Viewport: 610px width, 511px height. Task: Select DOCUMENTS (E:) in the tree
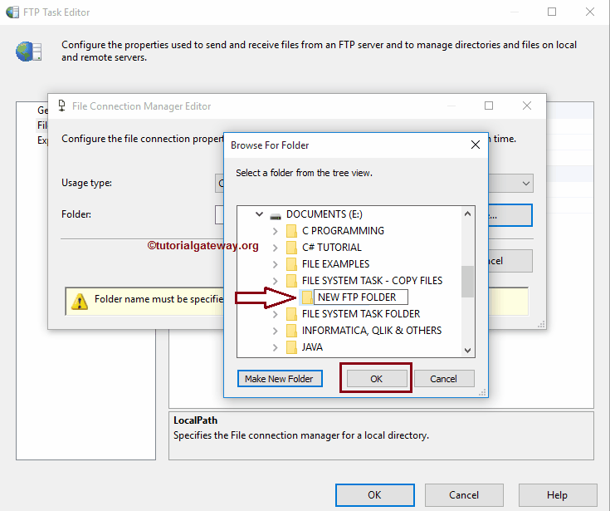coord(325,214)
